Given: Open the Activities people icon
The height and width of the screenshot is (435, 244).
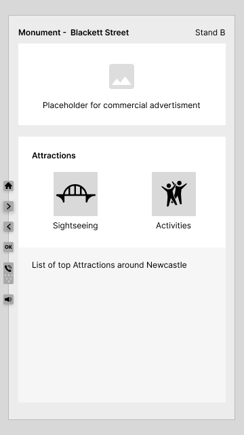Looking at the screenshot, I should 174,194.
